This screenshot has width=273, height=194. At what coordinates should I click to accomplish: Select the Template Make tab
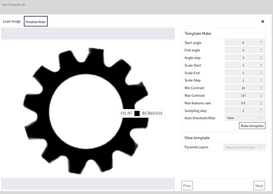point(36,21)
